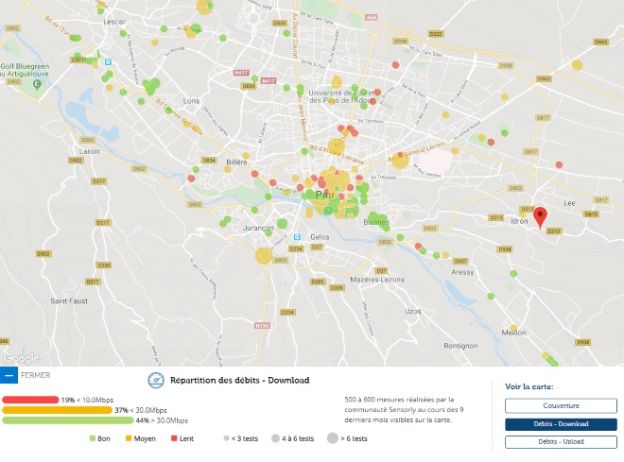Click the 'Répartition des débits - Download' title
This screenshot has width=624, height=462.
pos(239,380)
